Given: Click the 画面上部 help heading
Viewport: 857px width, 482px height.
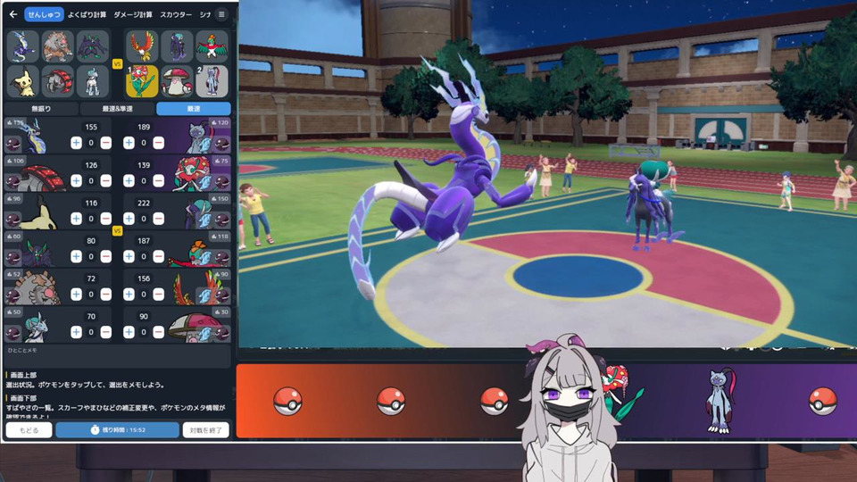Looking at the screenshot, I should tap(23, 375).
